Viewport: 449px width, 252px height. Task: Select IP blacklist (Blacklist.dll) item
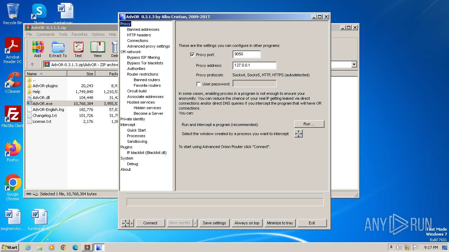click(147, 153)
